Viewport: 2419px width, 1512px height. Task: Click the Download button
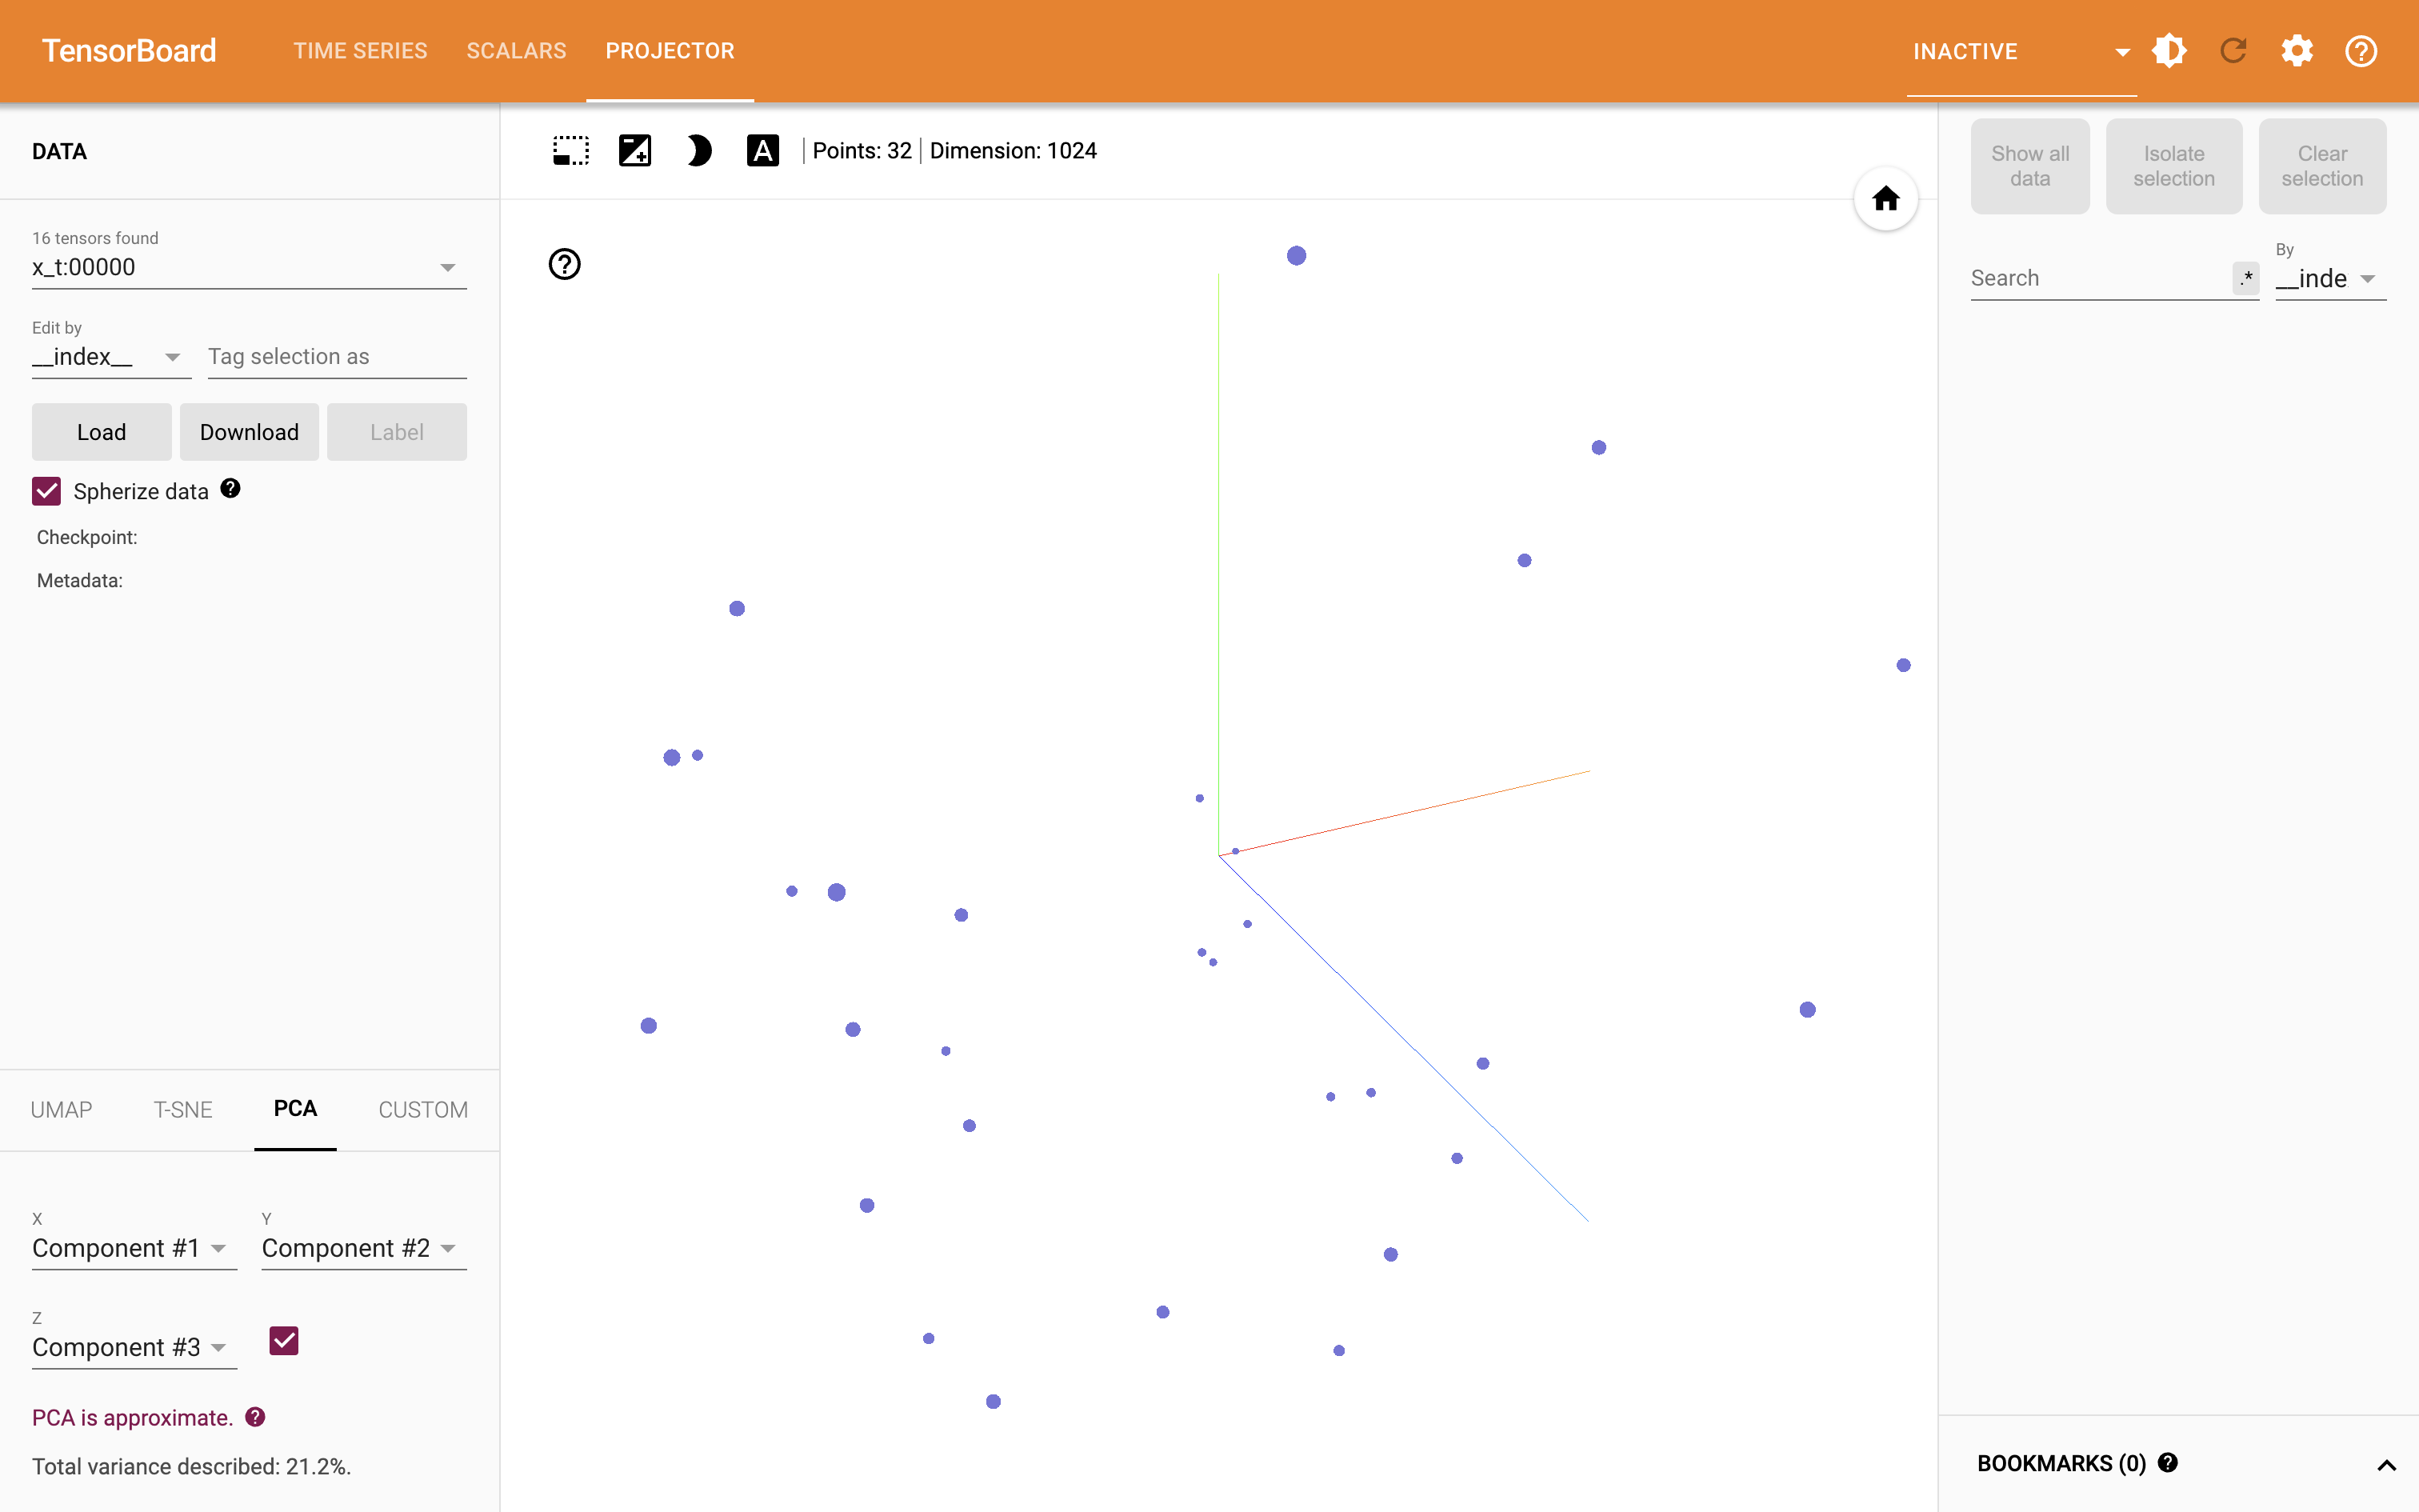coord(249,432)
